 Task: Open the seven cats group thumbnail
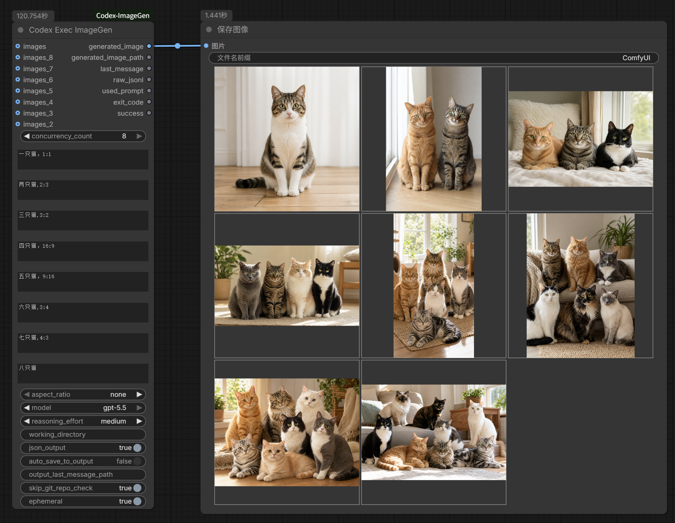287,432
